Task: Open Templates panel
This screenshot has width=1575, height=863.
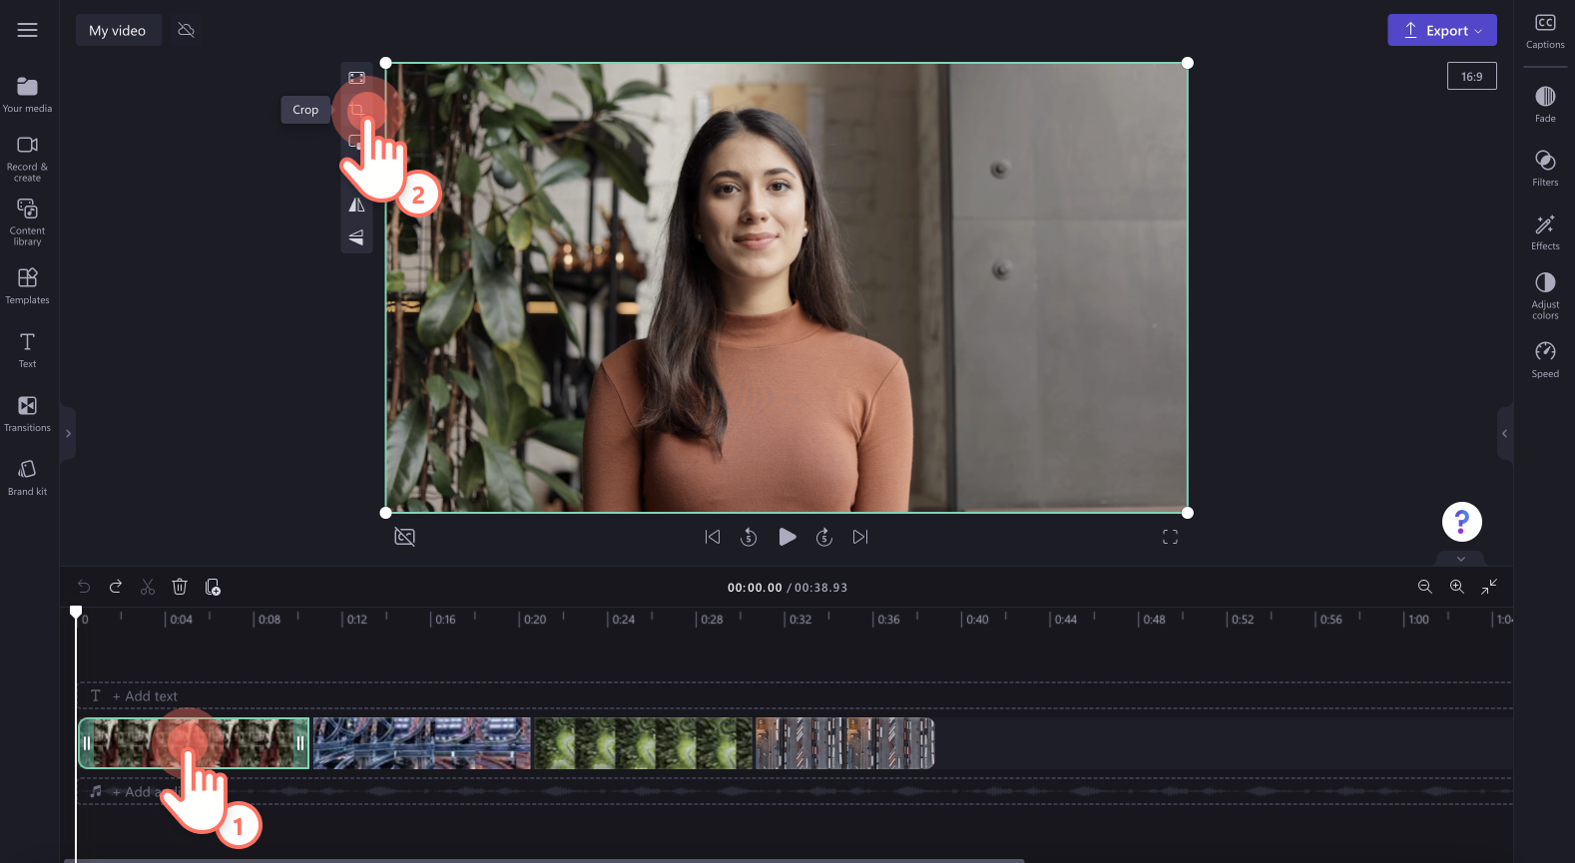Action: 27,285
